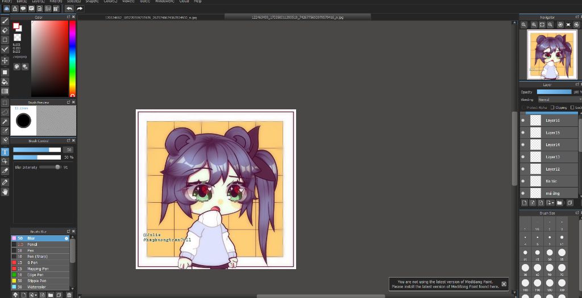The image size is (582, 298).
Task: Click the zoom-in icon in the Navigator panel
Action: pyautogui.click(x=524, y=25)
